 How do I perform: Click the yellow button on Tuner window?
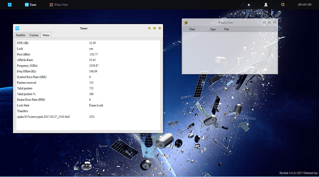[x=150, y=28]
